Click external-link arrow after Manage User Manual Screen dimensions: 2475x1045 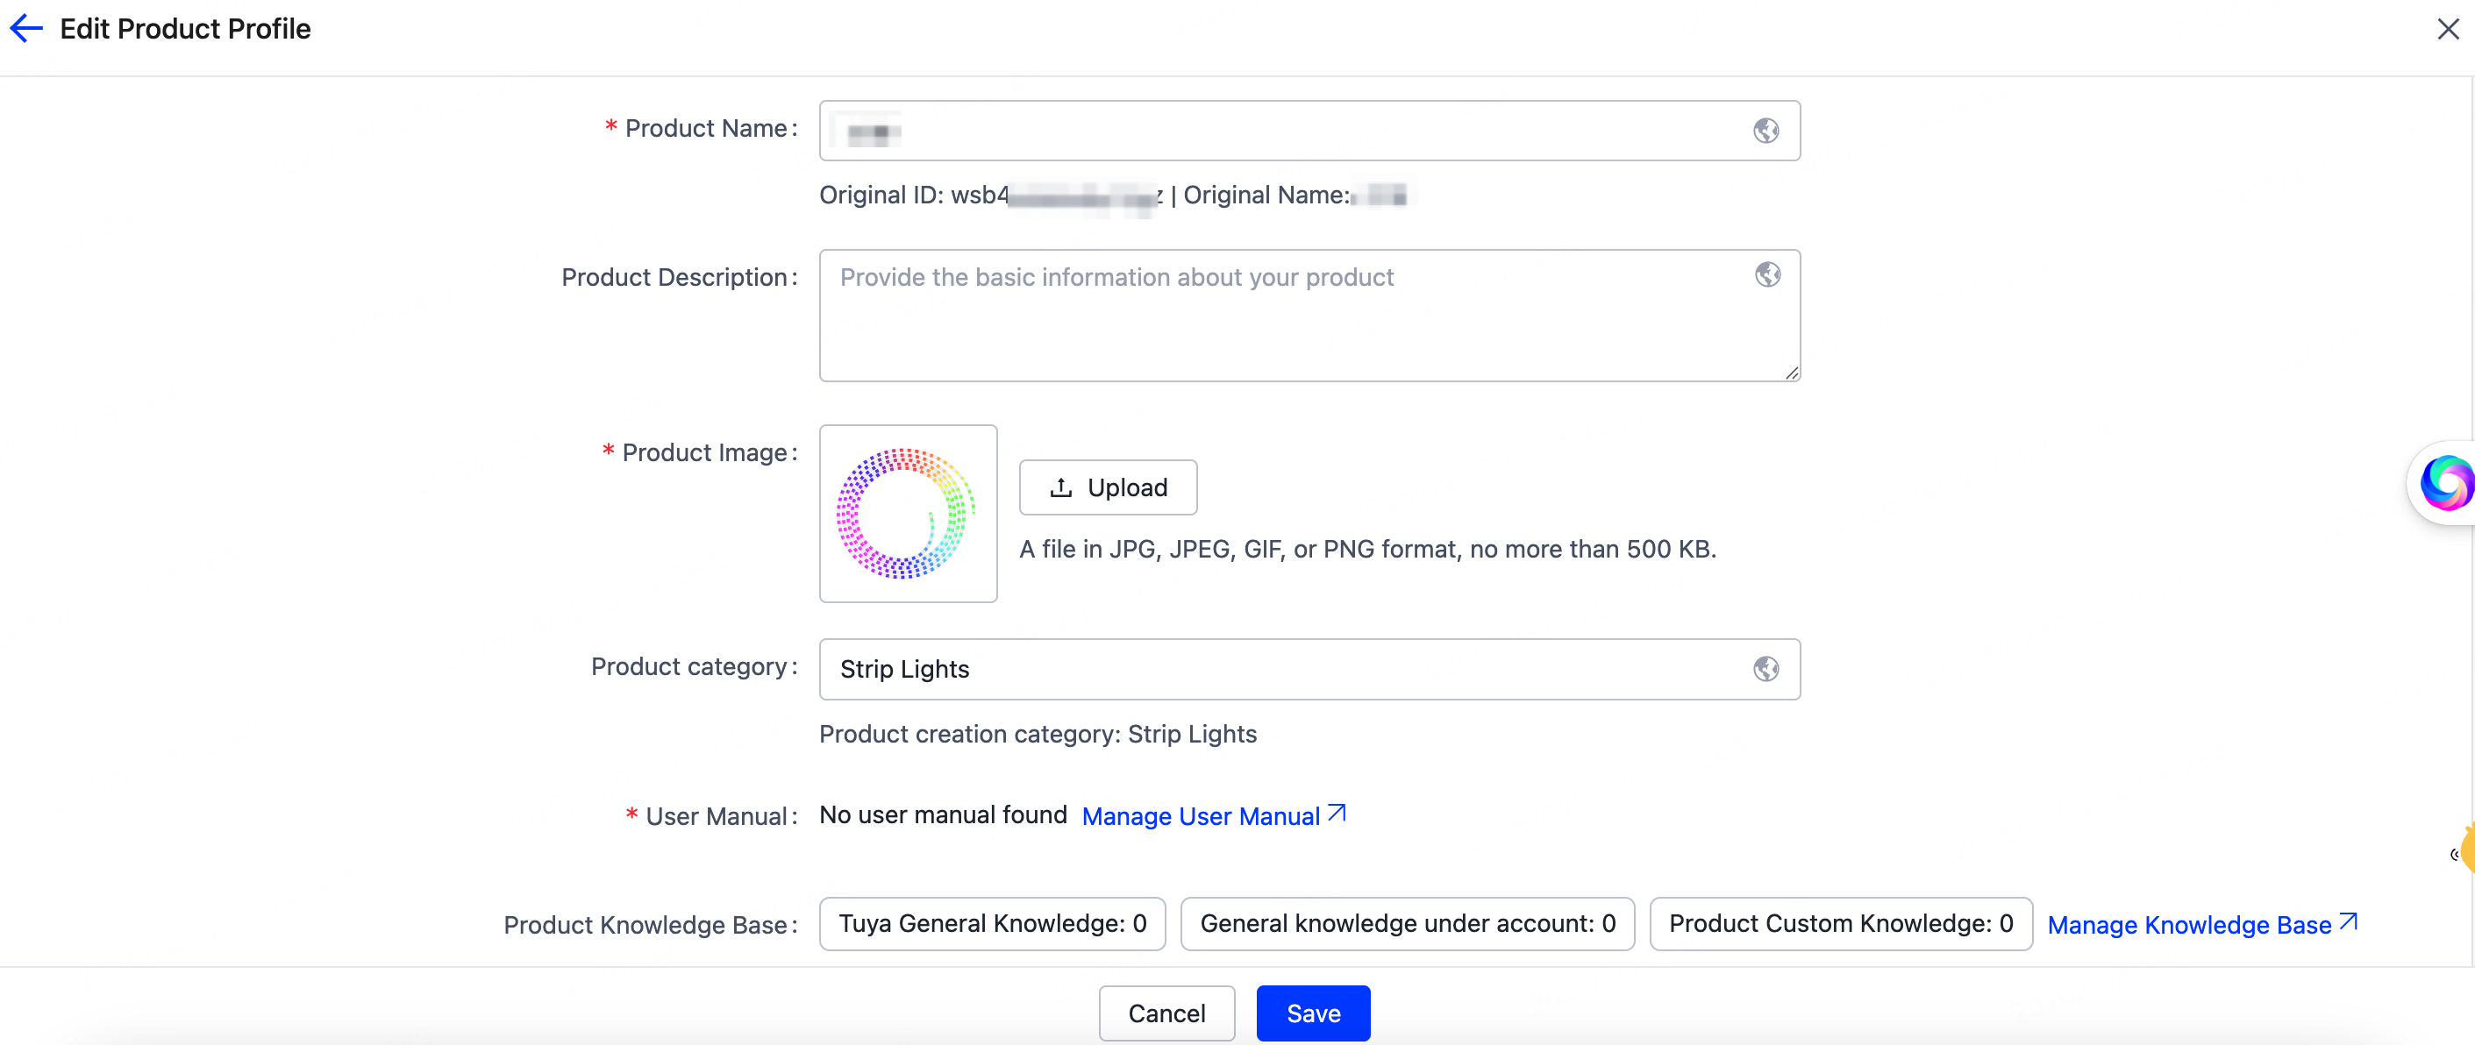(x=1337, y=814)
